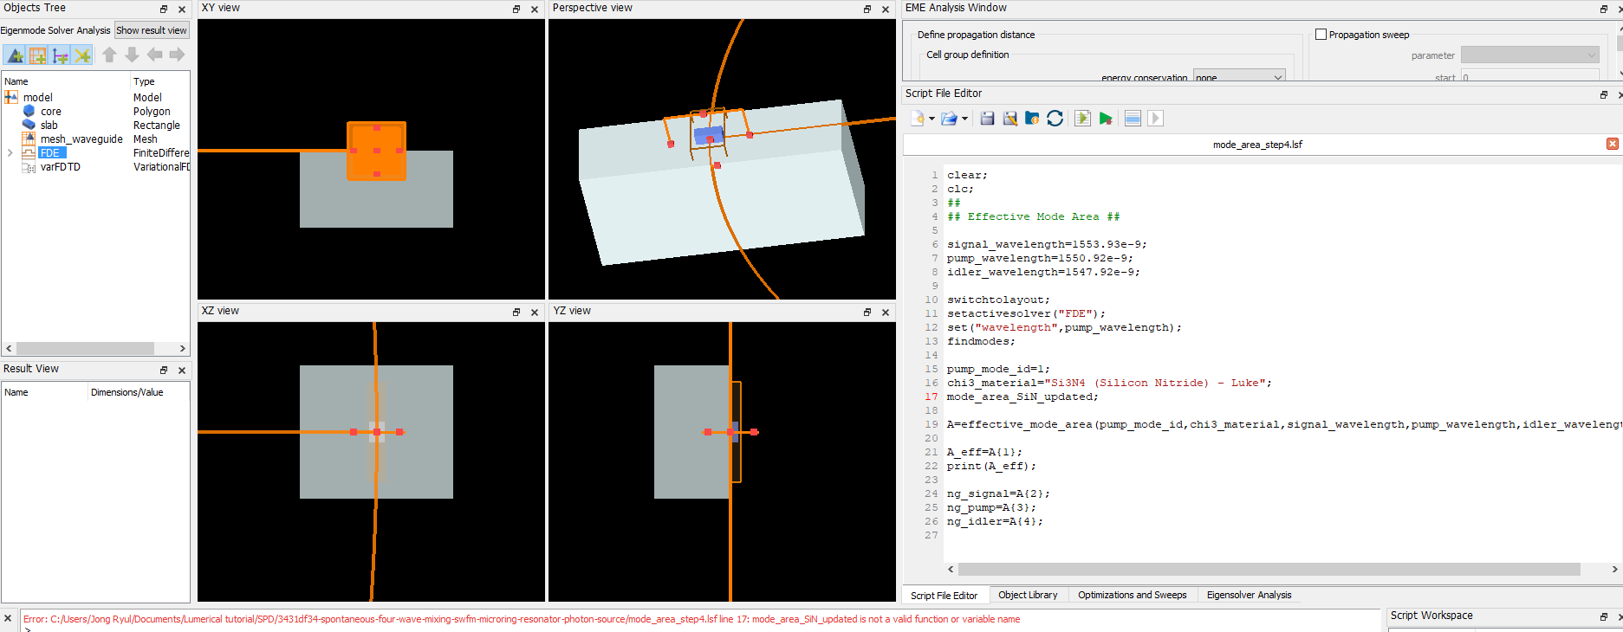
Task: Open energy conservation dropdown
Action: pos(1239,76)
